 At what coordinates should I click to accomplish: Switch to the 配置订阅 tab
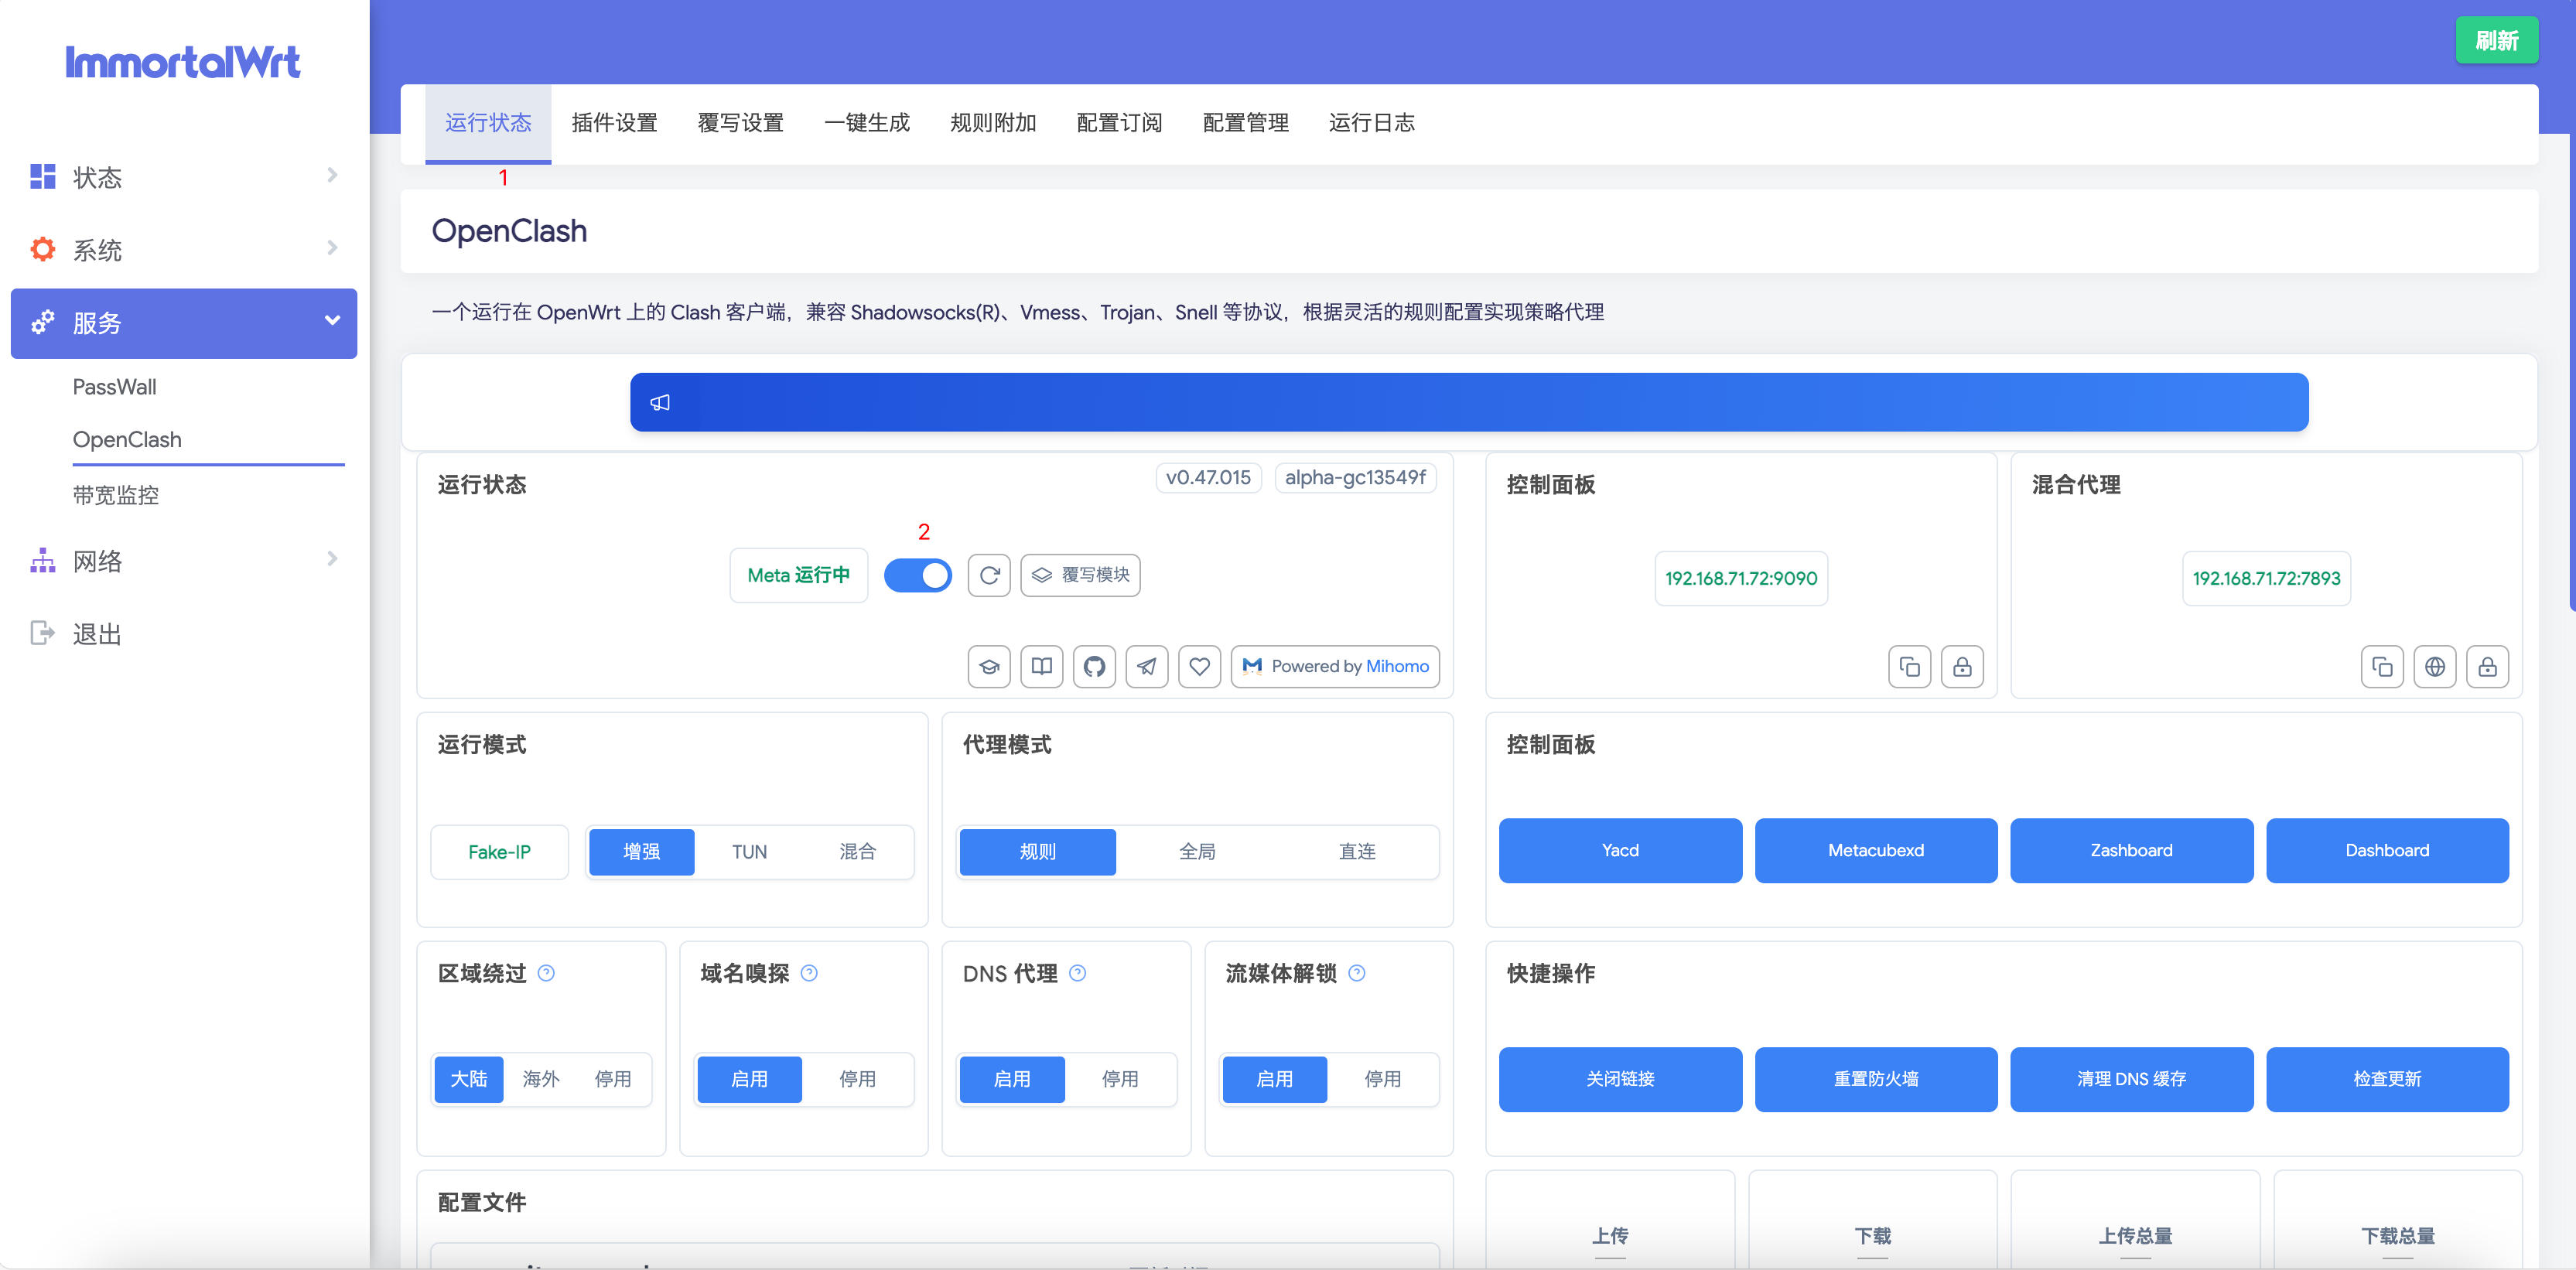coord(1119,123)
